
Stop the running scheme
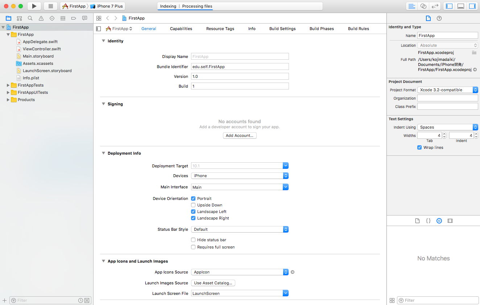tap(51, 6)
